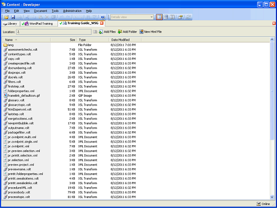Open the Help menu

(89, 11)
